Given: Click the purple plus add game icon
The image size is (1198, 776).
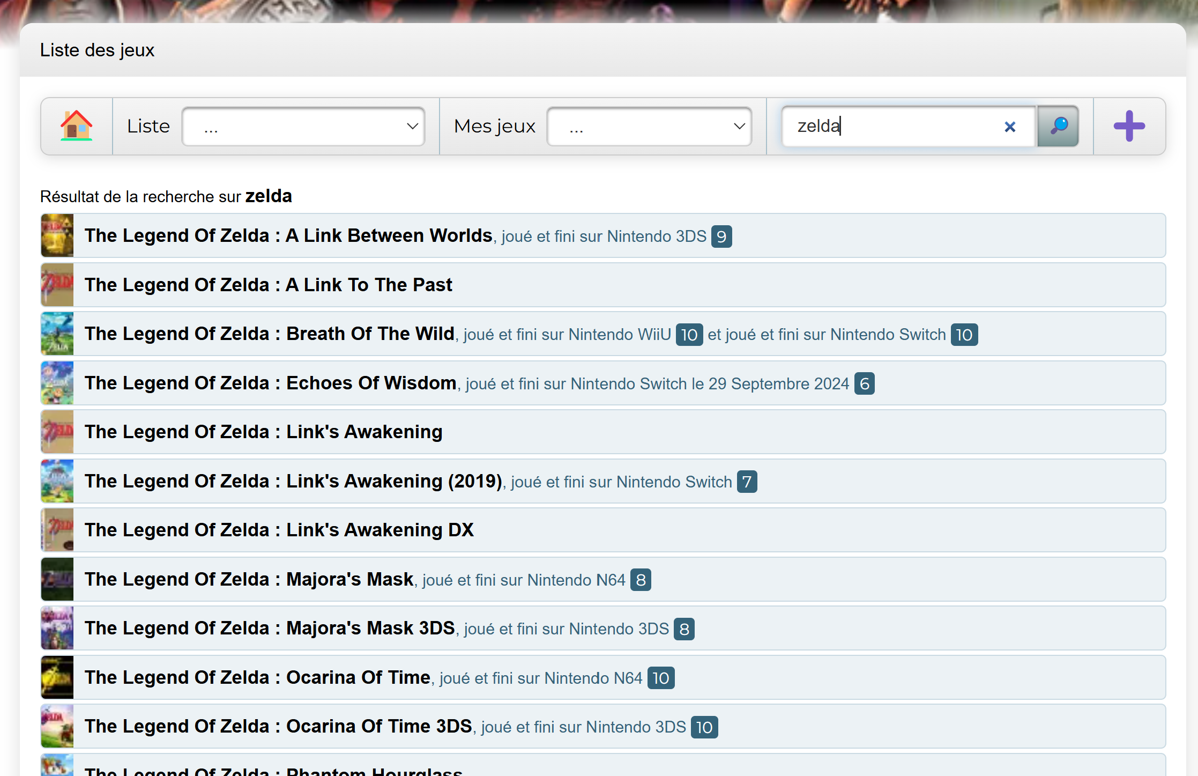Looking at the screenshot, I should click(x=1129, y=126).
